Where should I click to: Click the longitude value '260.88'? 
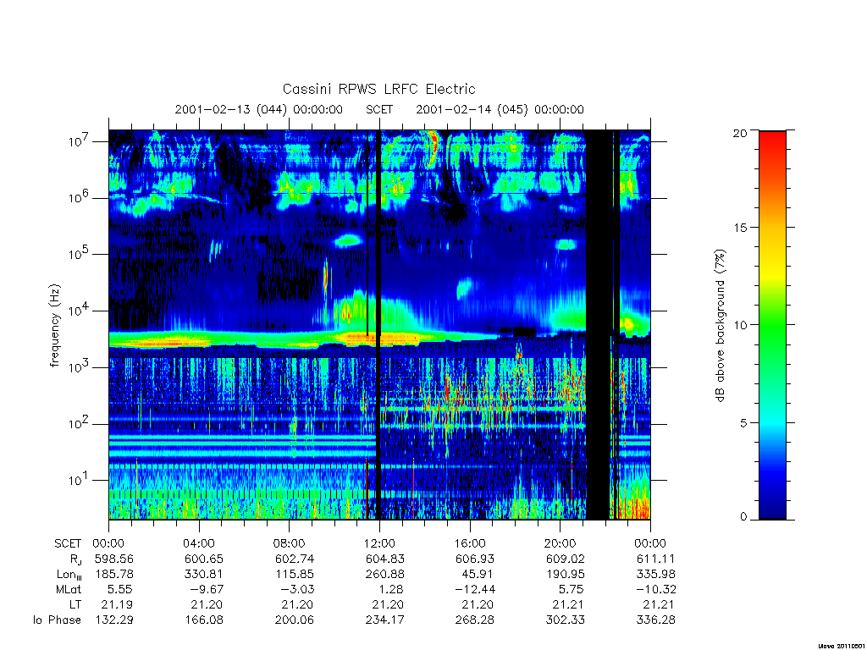pos(385,575)
